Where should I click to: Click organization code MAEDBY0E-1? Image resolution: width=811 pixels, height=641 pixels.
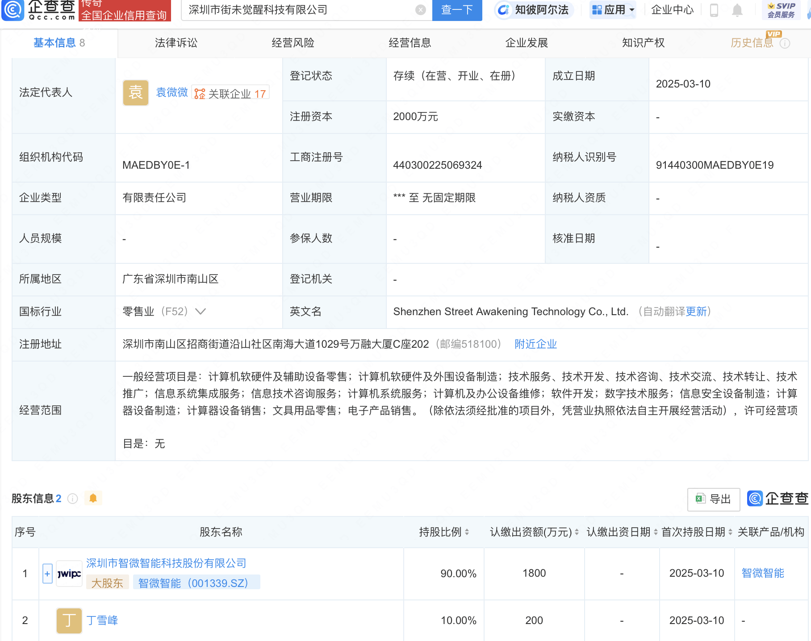(x=156, y=165)
